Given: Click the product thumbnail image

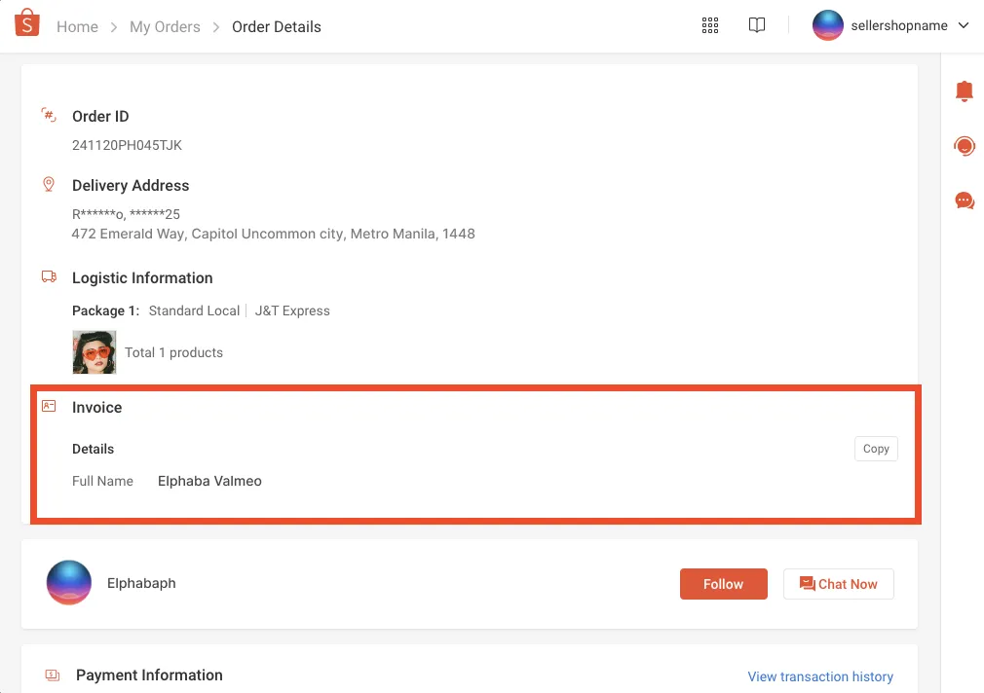Looking at the screenshot, I should 95,352.
